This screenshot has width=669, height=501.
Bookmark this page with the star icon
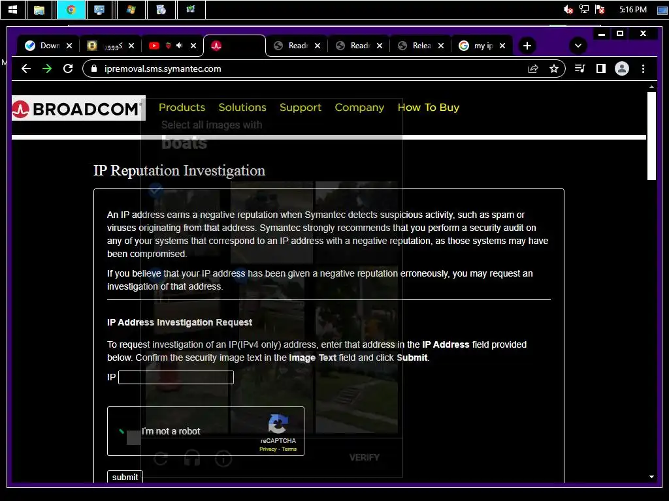click(554, 68)
